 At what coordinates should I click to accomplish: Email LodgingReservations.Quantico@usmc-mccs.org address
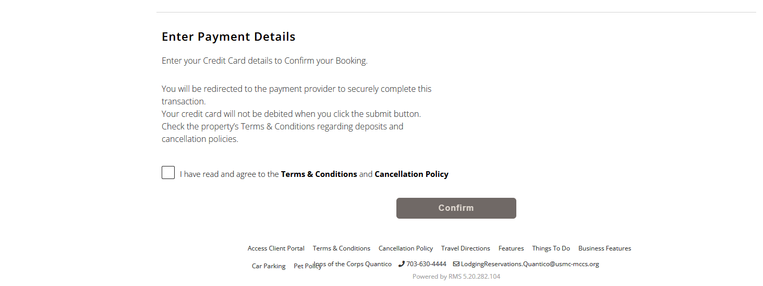[x=529, y=264]
